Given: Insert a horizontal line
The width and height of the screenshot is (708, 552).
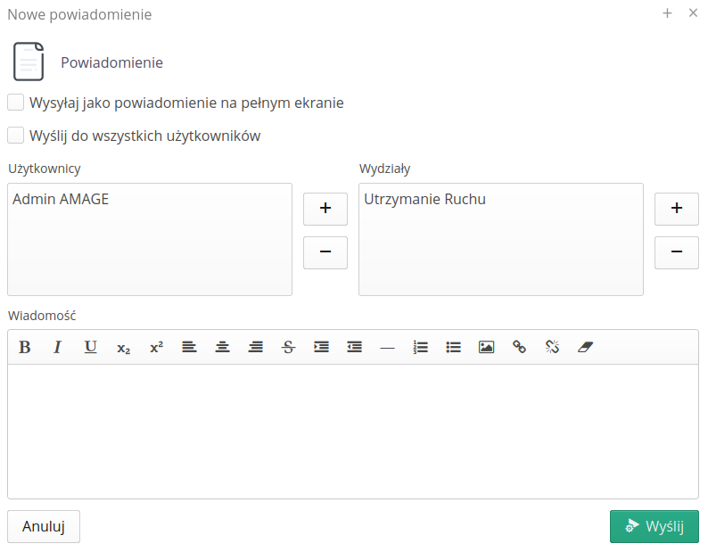Looking at the screenshot, I should pyautogui.click(x=387, y=348).
